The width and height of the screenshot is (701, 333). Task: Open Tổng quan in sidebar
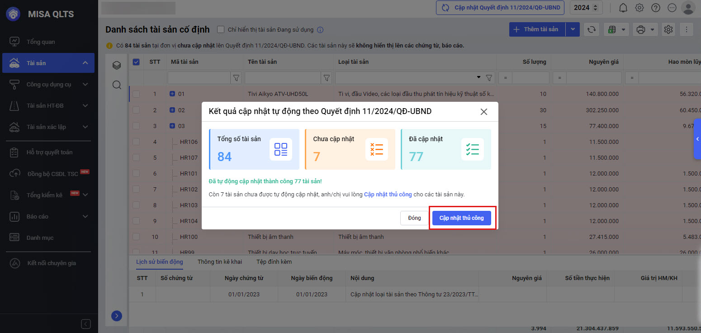(x=49, y=42)
